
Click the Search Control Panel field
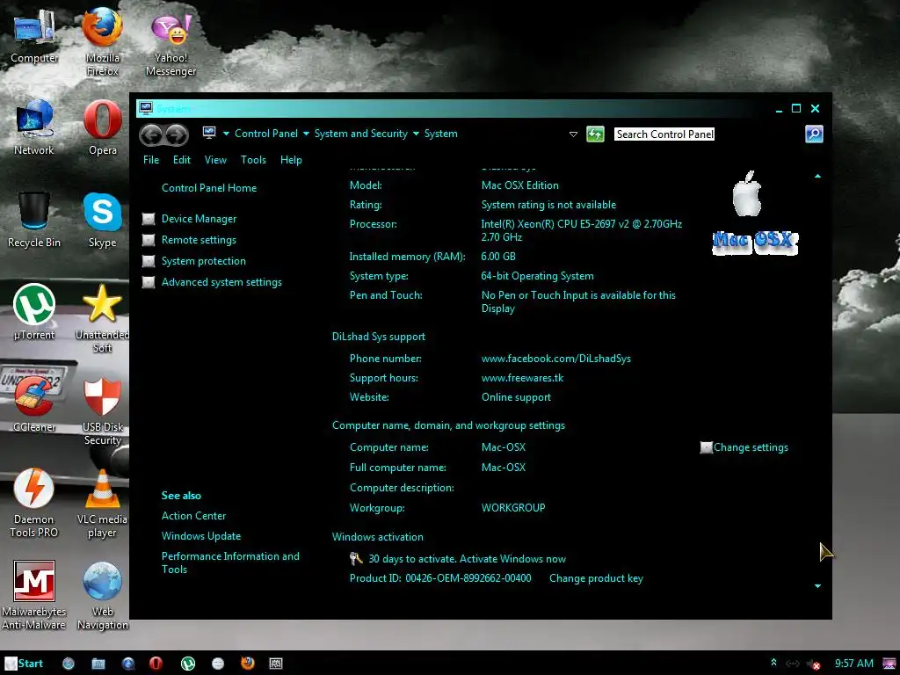(x=664, y=134)
